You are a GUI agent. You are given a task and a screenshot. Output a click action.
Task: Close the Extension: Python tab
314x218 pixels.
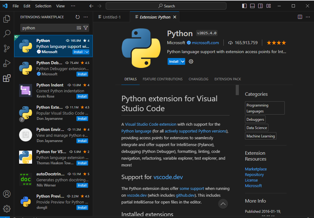click(x=175, y=17)
